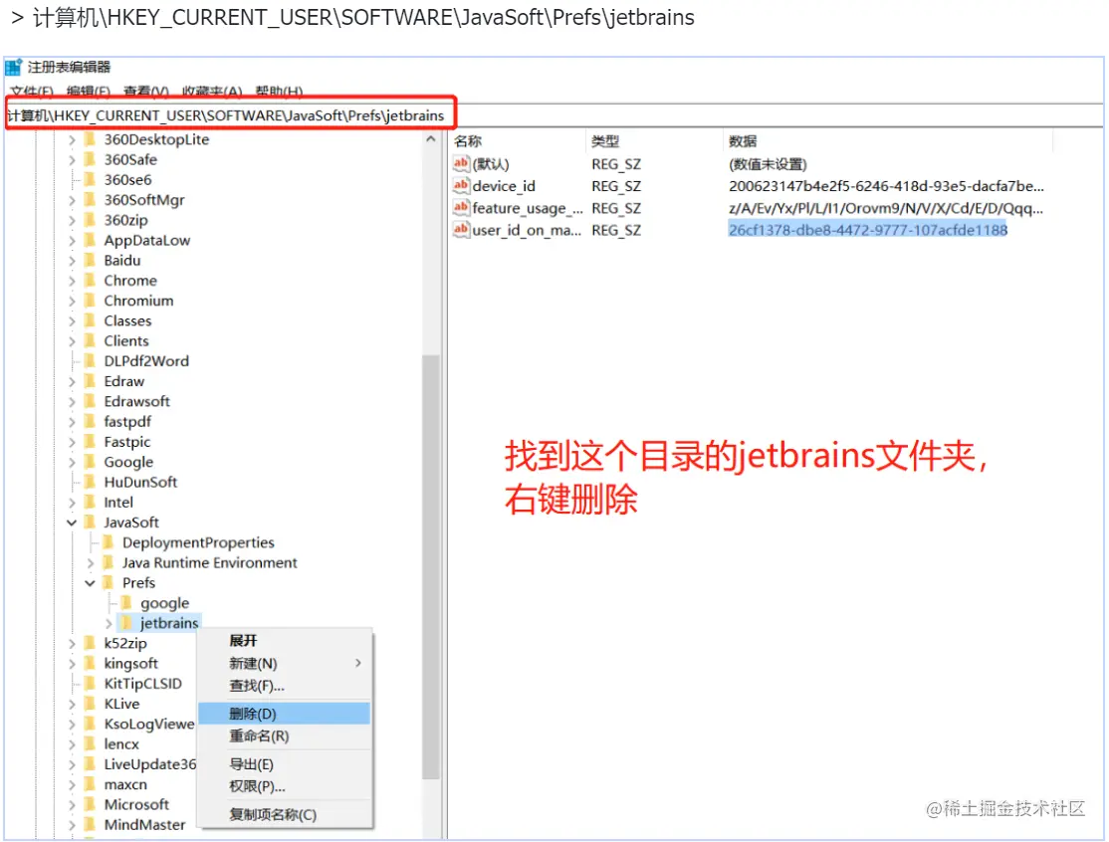This screenshot has height=842, width=1109.
Task: Click the tree scrollbar up arrow
Action: [x=431, y=139]
